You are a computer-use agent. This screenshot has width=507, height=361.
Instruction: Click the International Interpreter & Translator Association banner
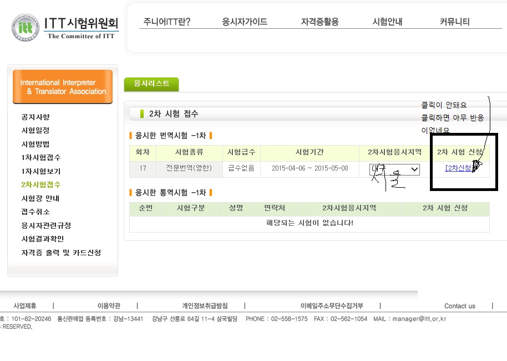[63, 87]
